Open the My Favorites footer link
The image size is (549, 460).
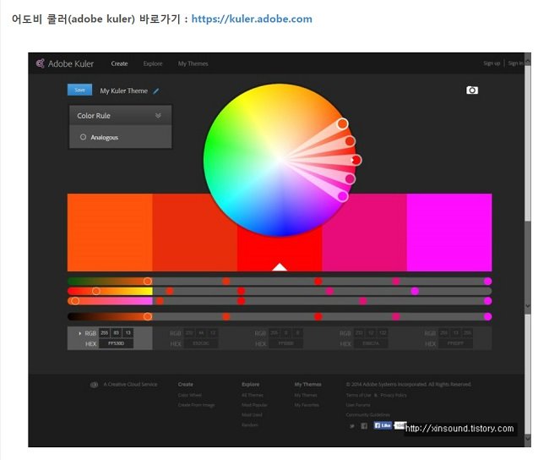coord(307,405)
